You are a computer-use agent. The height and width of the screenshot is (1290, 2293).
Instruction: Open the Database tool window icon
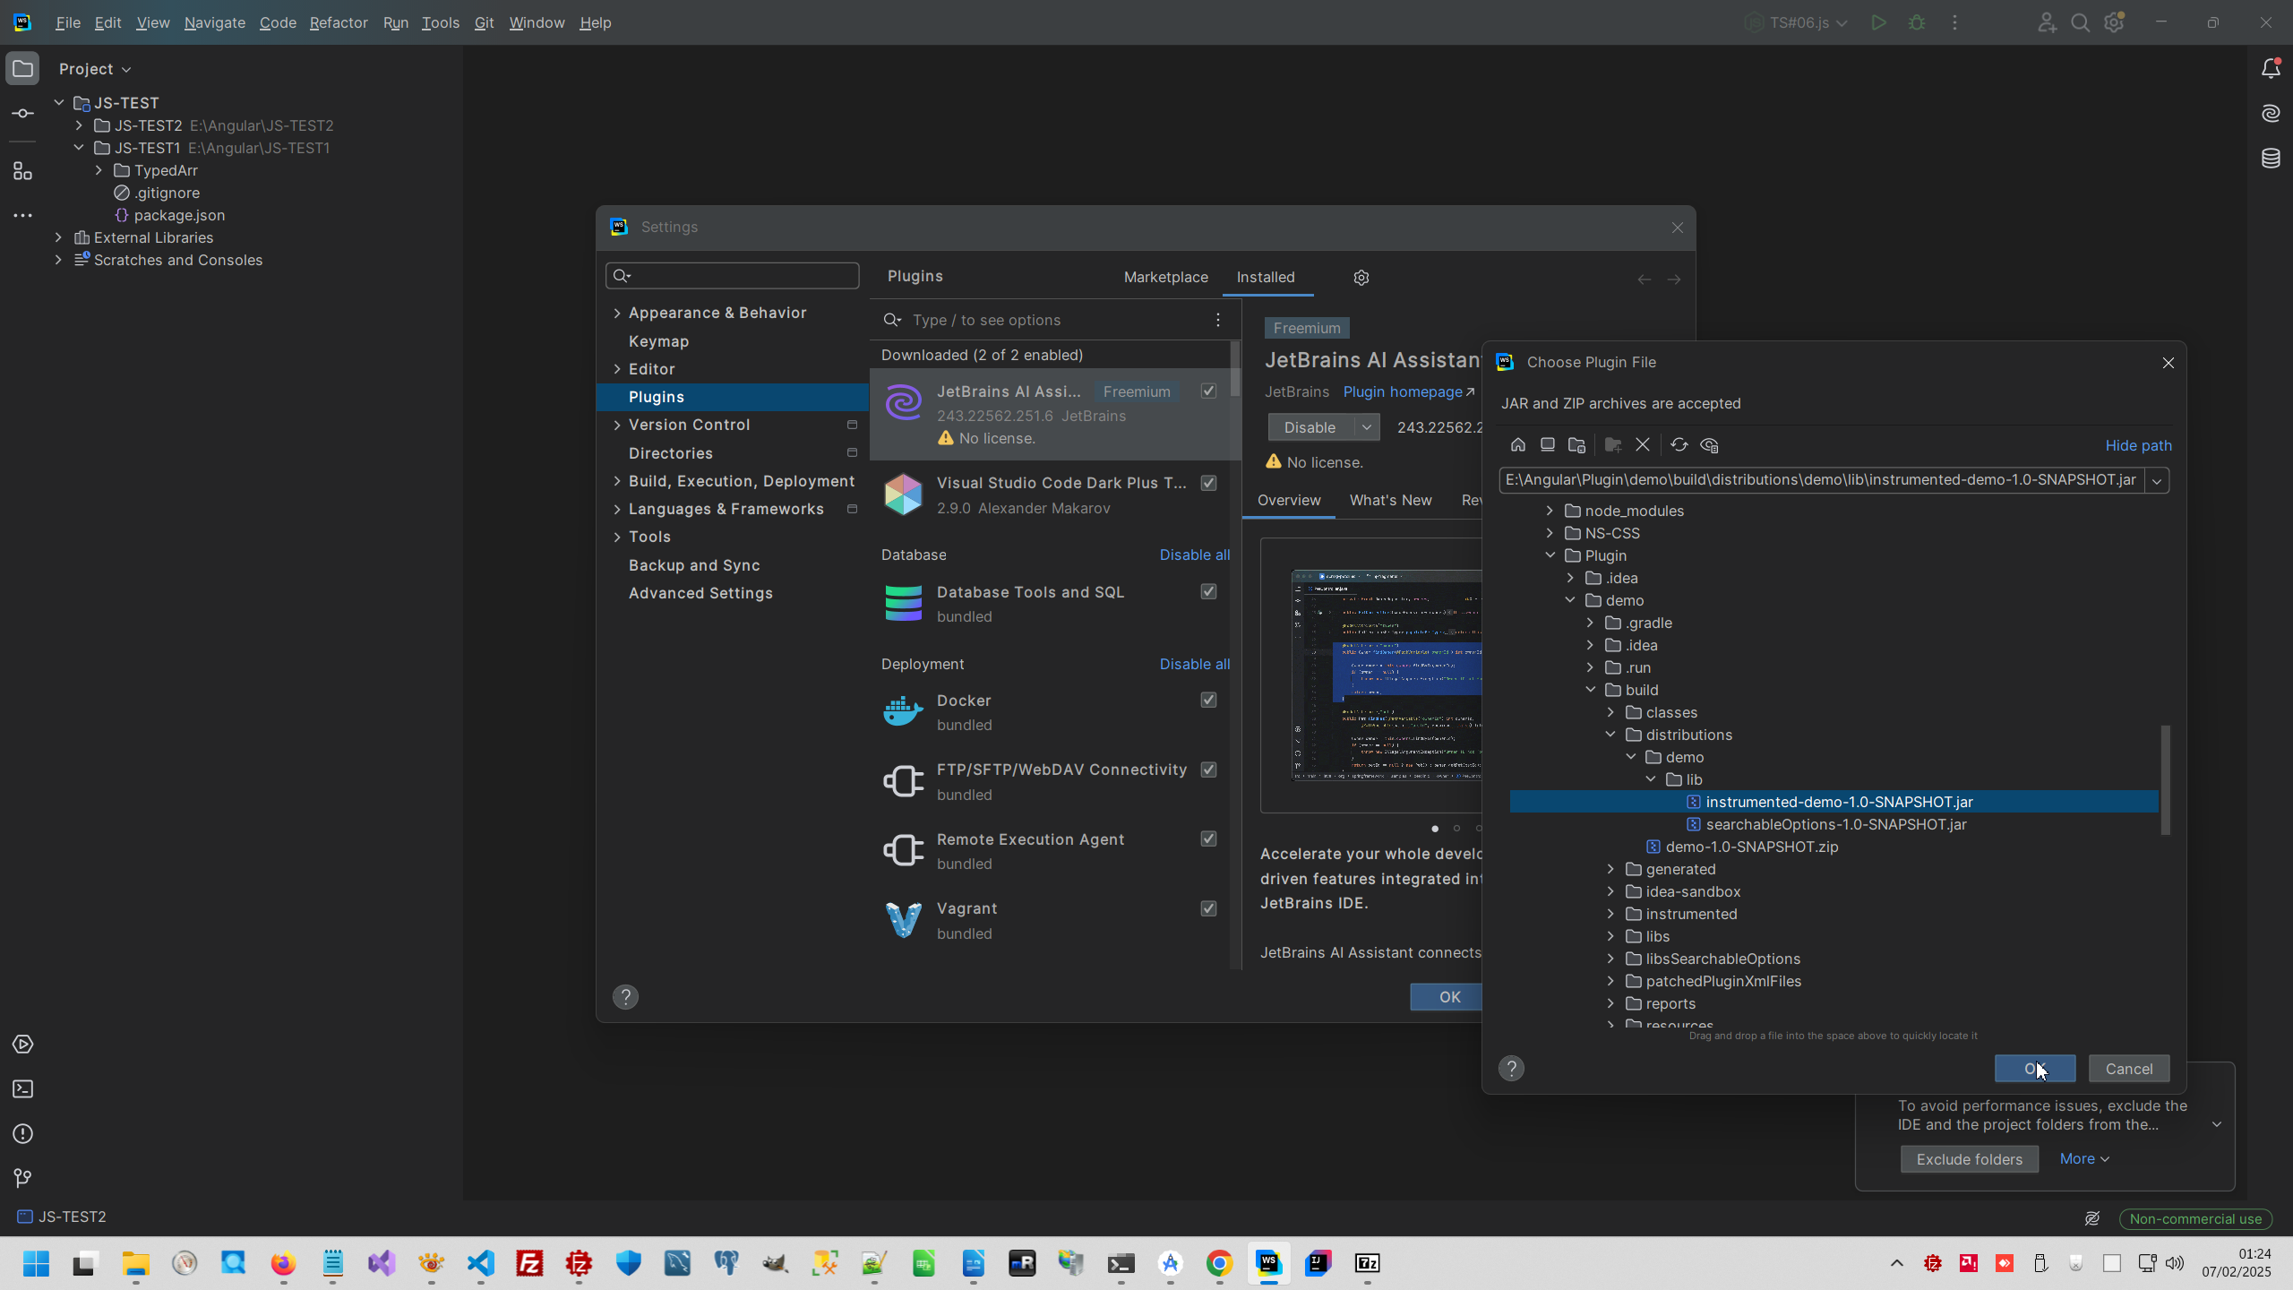(x=2270, y=159)
